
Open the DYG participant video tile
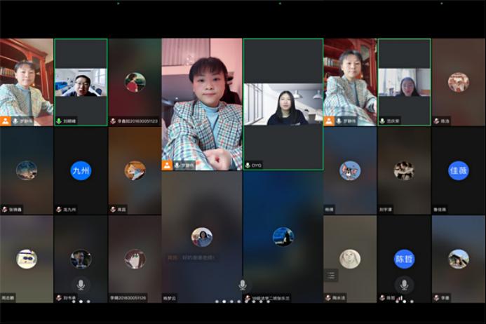(283, 104)
